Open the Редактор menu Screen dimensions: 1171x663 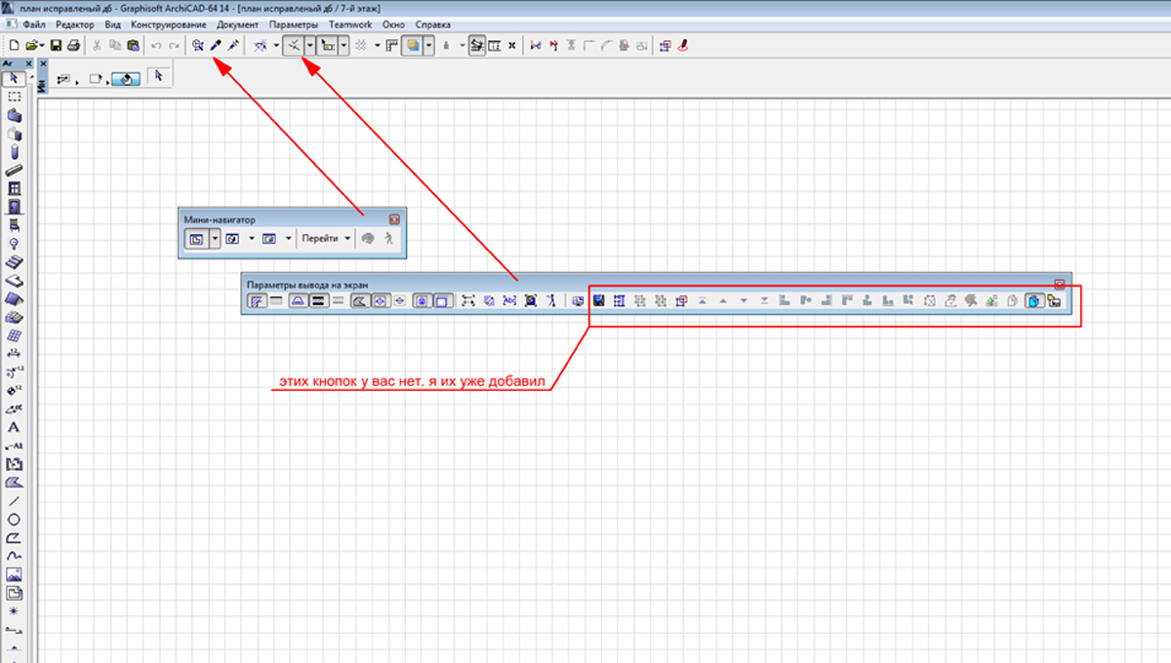click(75, 23)
